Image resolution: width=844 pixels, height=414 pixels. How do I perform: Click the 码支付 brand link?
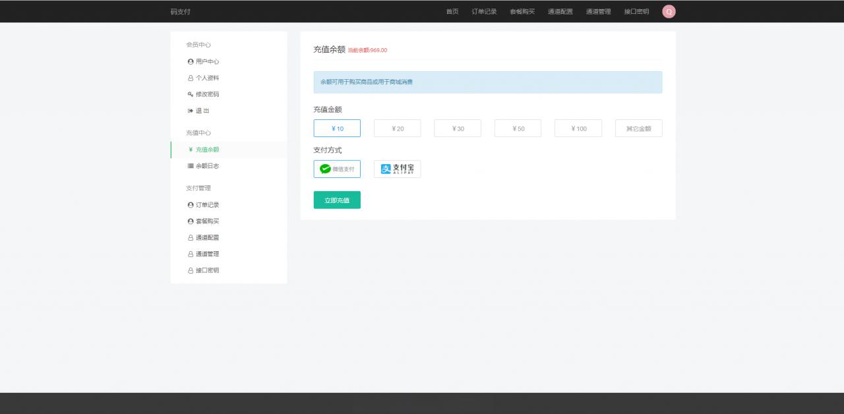tap(180, 12)
